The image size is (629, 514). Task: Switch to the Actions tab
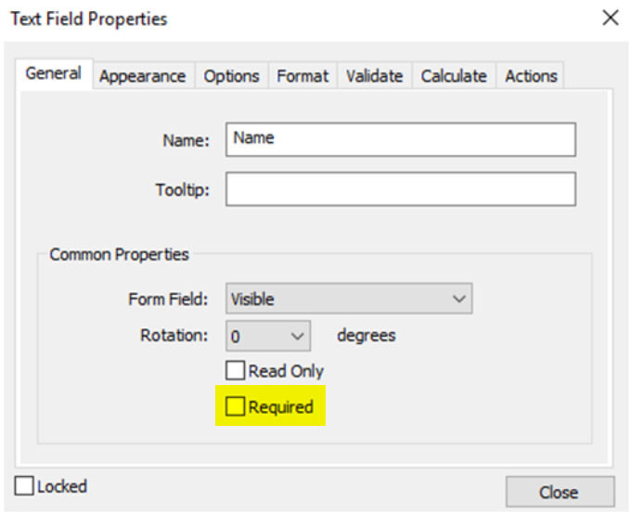pos(531,76)
